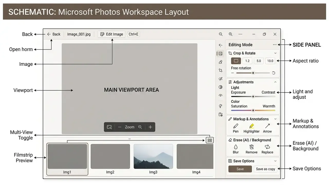
Task: Click the undo arrow in vertical toolbar
Action: point(220,45)
